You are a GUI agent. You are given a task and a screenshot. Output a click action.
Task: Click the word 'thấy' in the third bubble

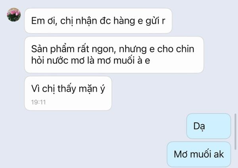coord(67,89)
